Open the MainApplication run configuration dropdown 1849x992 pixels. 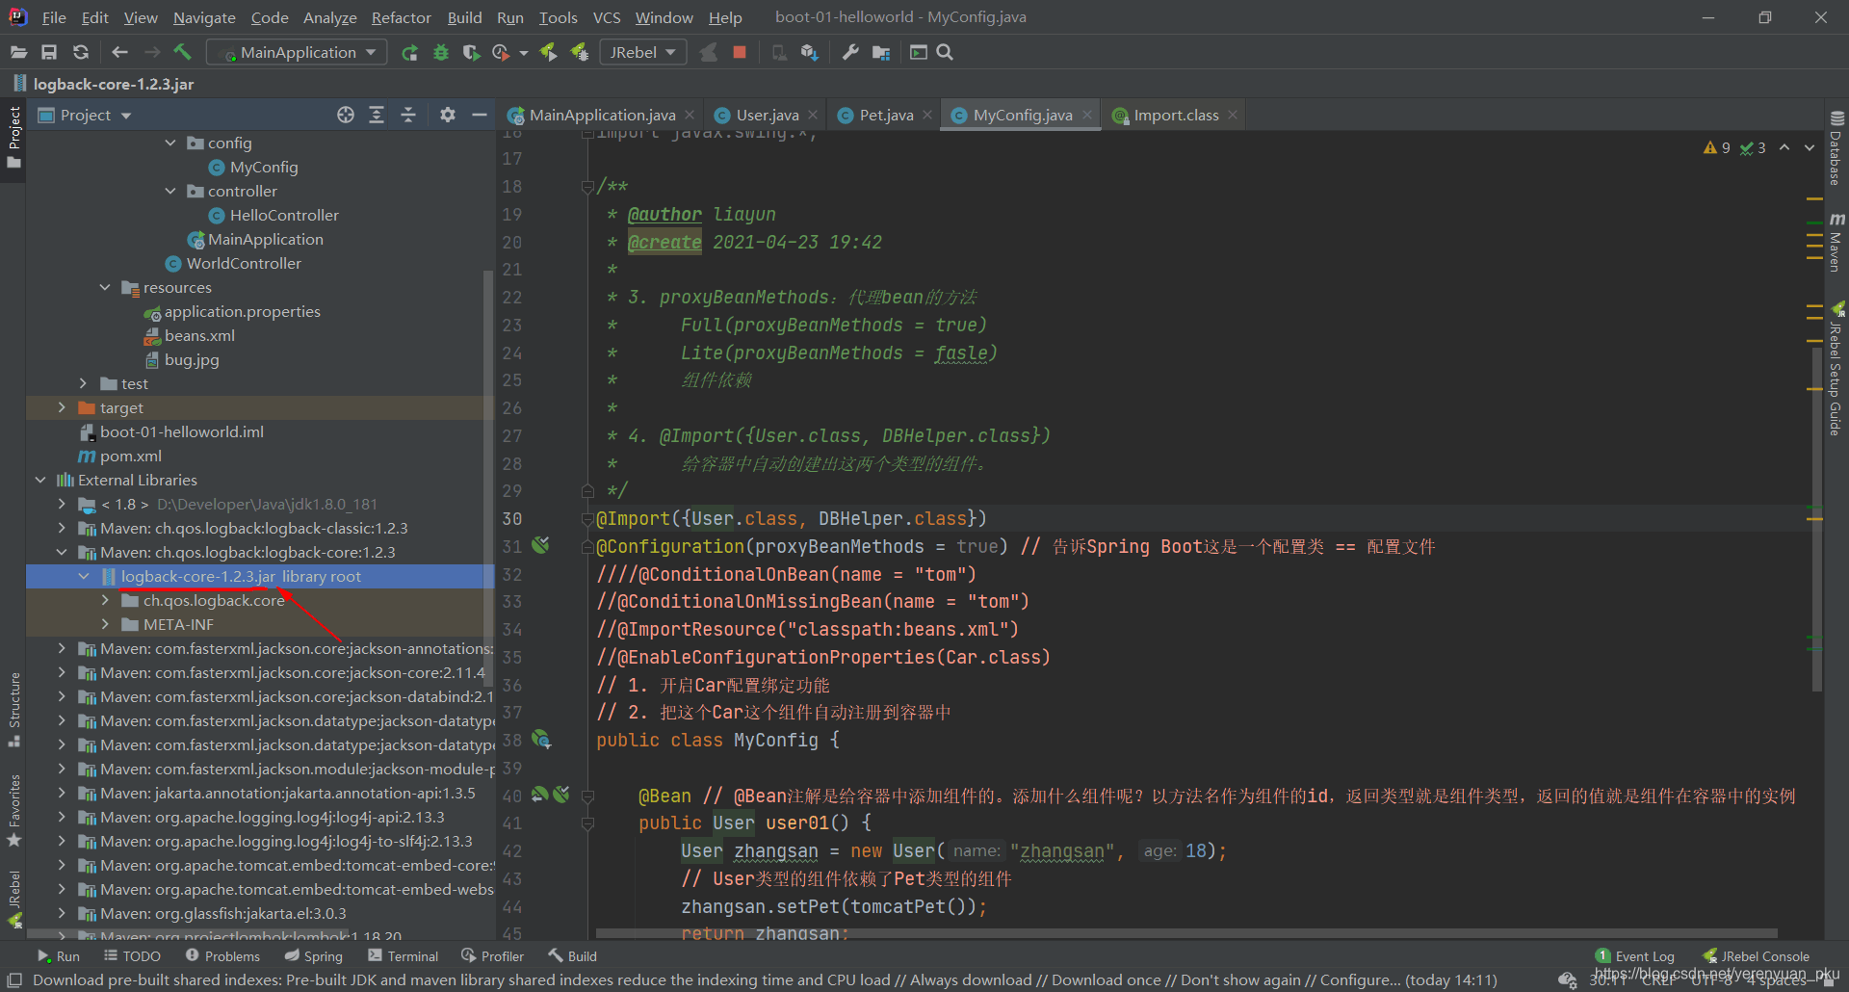(x=299, y=52)
